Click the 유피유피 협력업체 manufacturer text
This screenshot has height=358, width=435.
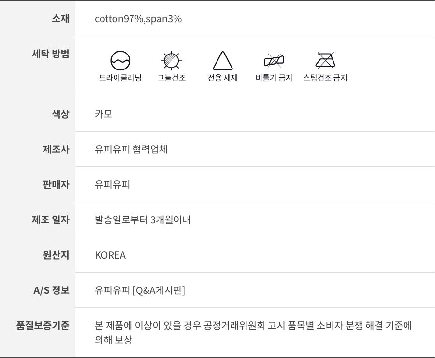[131, 150]
